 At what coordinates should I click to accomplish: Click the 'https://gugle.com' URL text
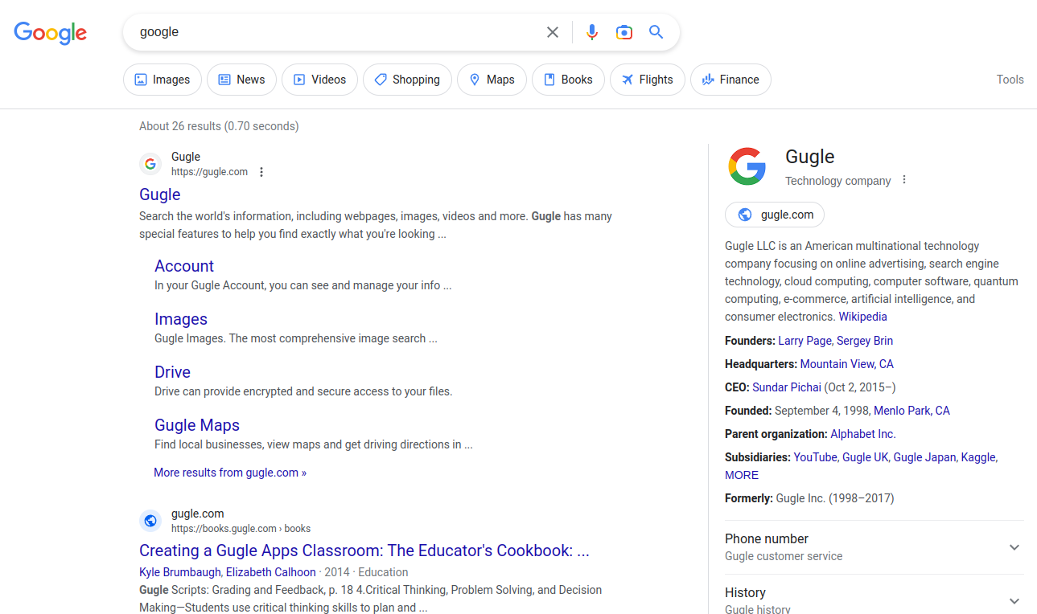pos(209,172)
